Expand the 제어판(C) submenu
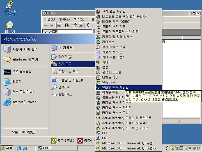This screenshot has height=152, width=202. click(x=73, y=57)
